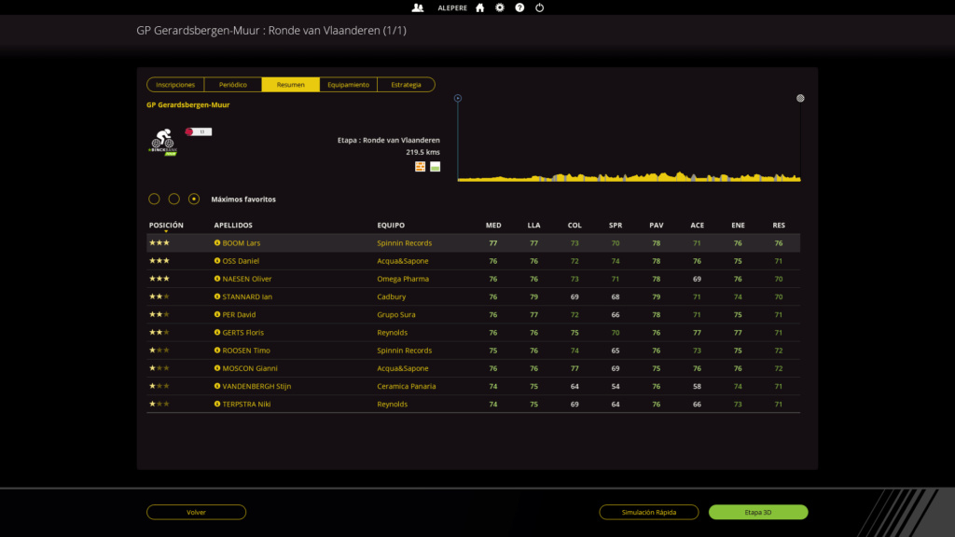955x537 pixels.
Task: Select the Máximos favoritos radio button
Action: pyautogui.click(x=194, y=200)
